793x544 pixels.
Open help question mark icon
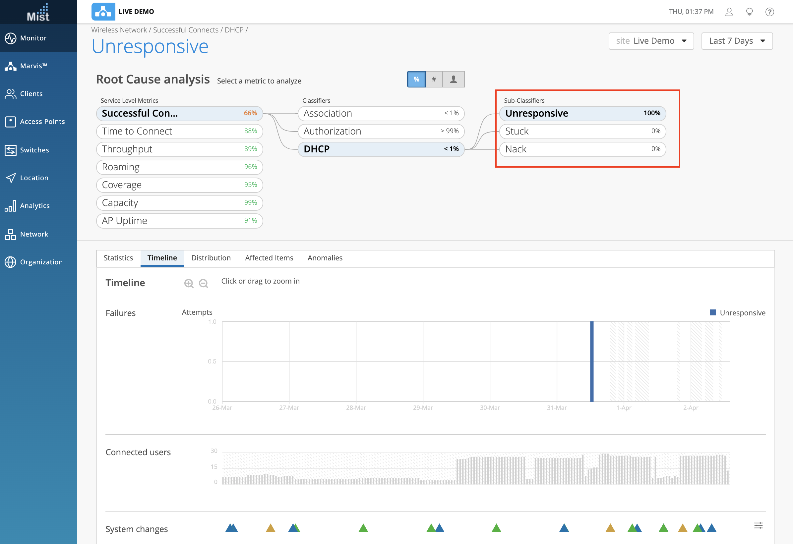click(769, 12)
